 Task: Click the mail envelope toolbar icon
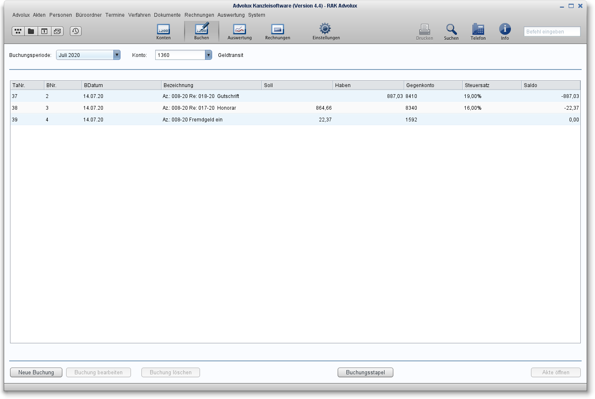pos(57,31)
